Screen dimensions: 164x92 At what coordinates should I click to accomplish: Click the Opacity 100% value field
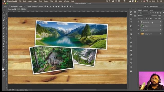(160, 16)
